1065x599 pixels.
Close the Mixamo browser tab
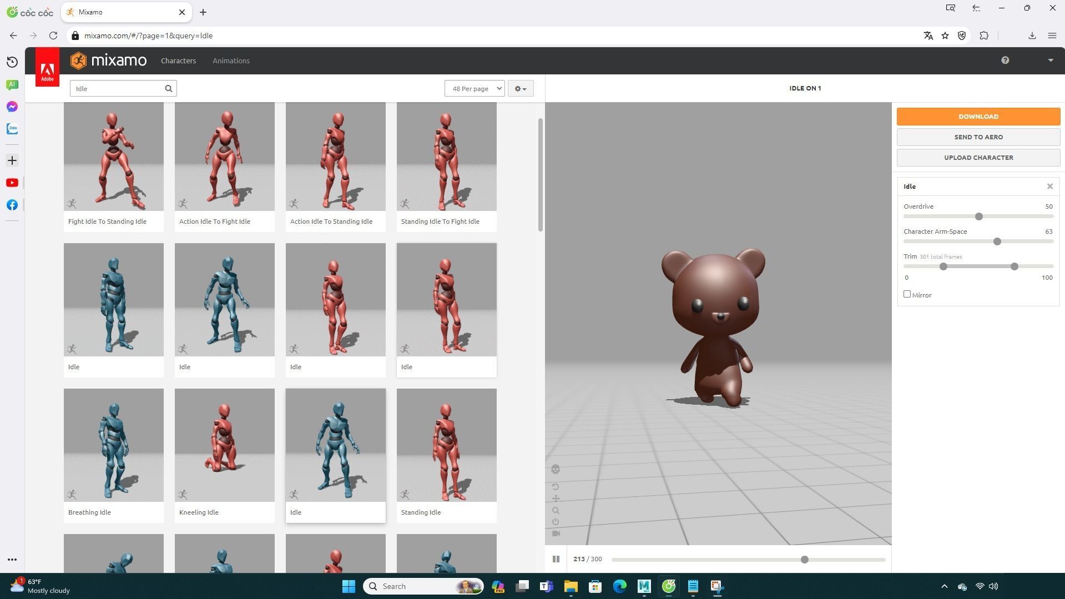(181, 12)
